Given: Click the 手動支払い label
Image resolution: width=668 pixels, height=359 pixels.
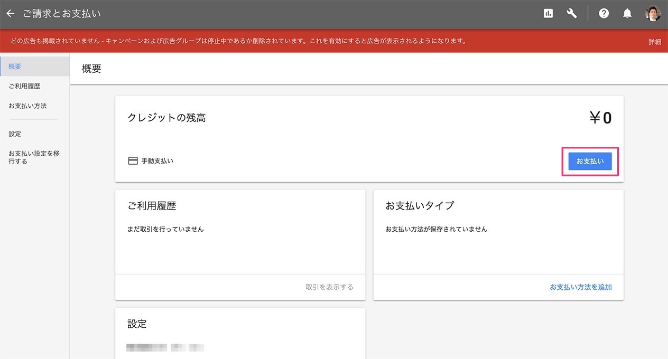Looking at the screenshot, I should (x=157, y=161).
